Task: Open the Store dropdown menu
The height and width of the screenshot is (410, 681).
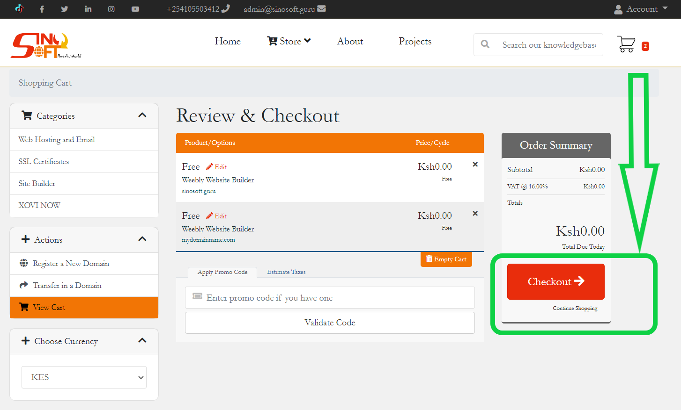Action: [x=289, y=41]
